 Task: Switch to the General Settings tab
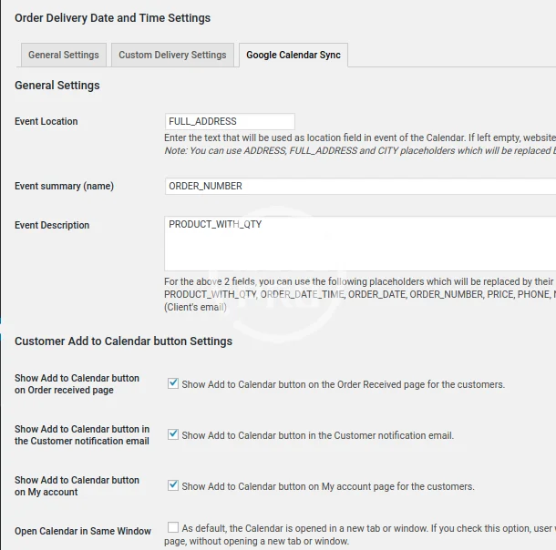(x=63, y=55)
